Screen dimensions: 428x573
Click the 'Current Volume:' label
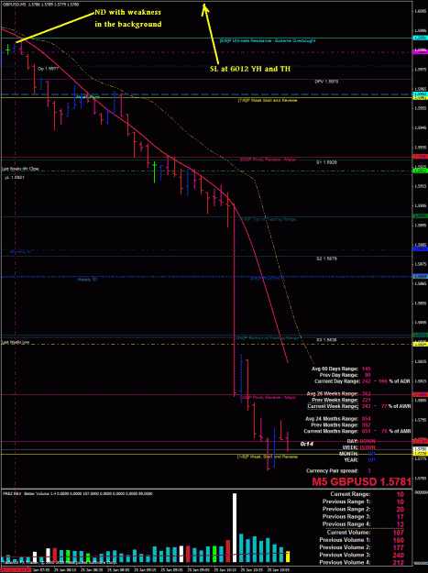point(349,533)
